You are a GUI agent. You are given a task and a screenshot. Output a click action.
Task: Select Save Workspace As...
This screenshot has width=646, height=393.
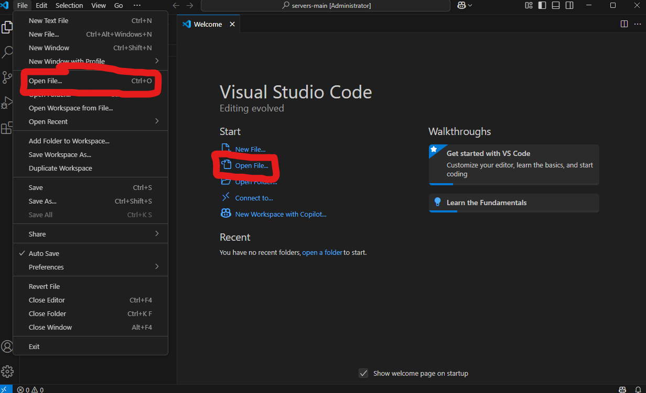[x=90, y=154]
